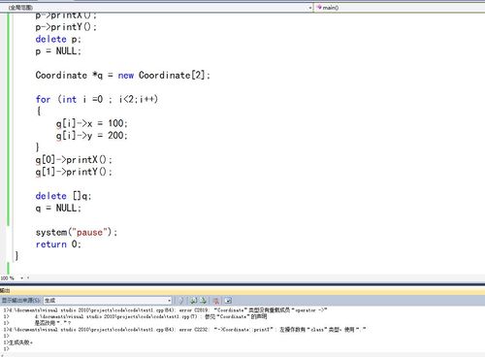Click the Output (输出) panel title bar
The image size is (485, 357).
click(x=242, y=290)
